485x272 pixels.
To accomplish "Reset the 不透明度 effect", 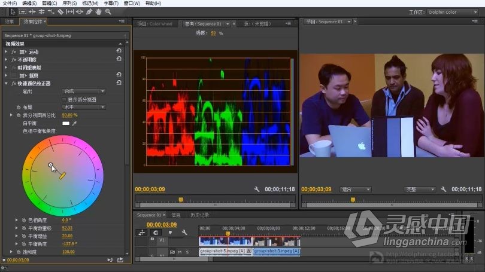I will coord(119,59).
